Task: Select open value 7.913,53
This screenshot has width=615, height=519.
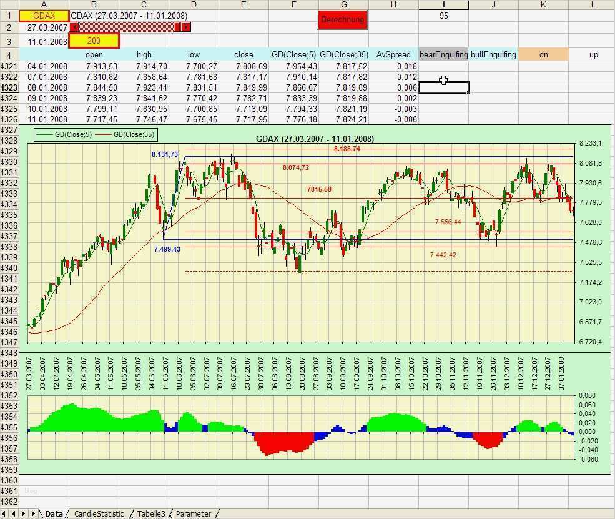Action: (x=94, y=66)
